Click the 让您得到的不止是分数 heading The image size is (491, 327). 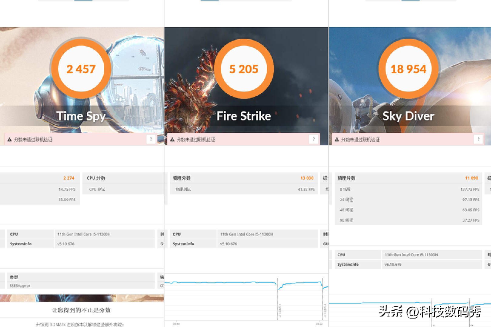[x=81, y=310]
